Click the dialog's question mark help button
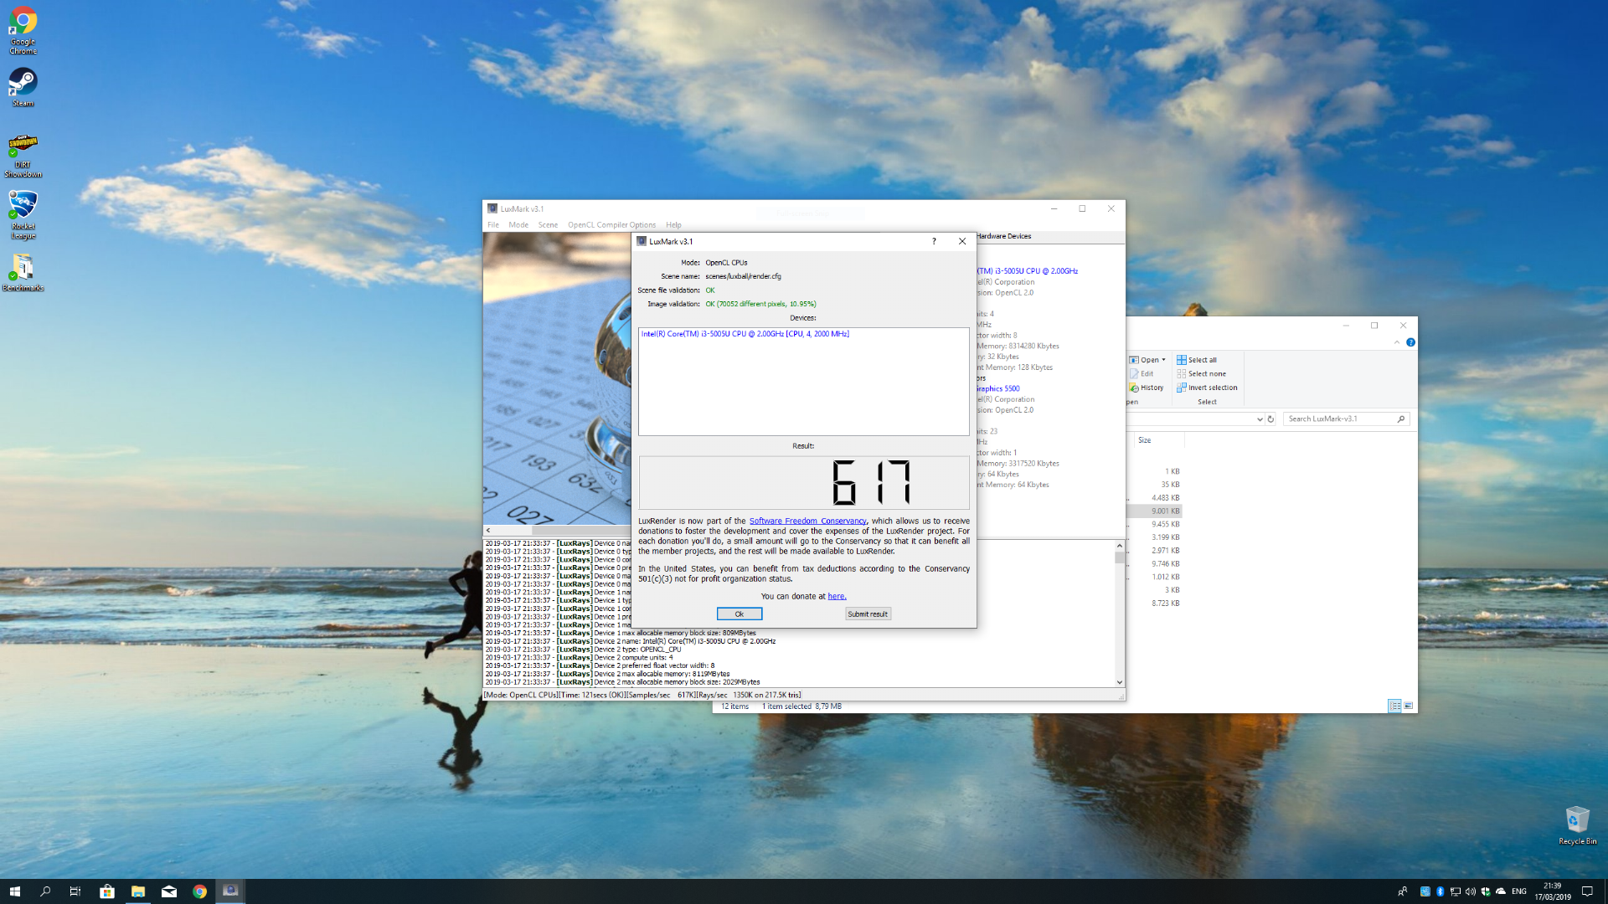 [934, 241]
